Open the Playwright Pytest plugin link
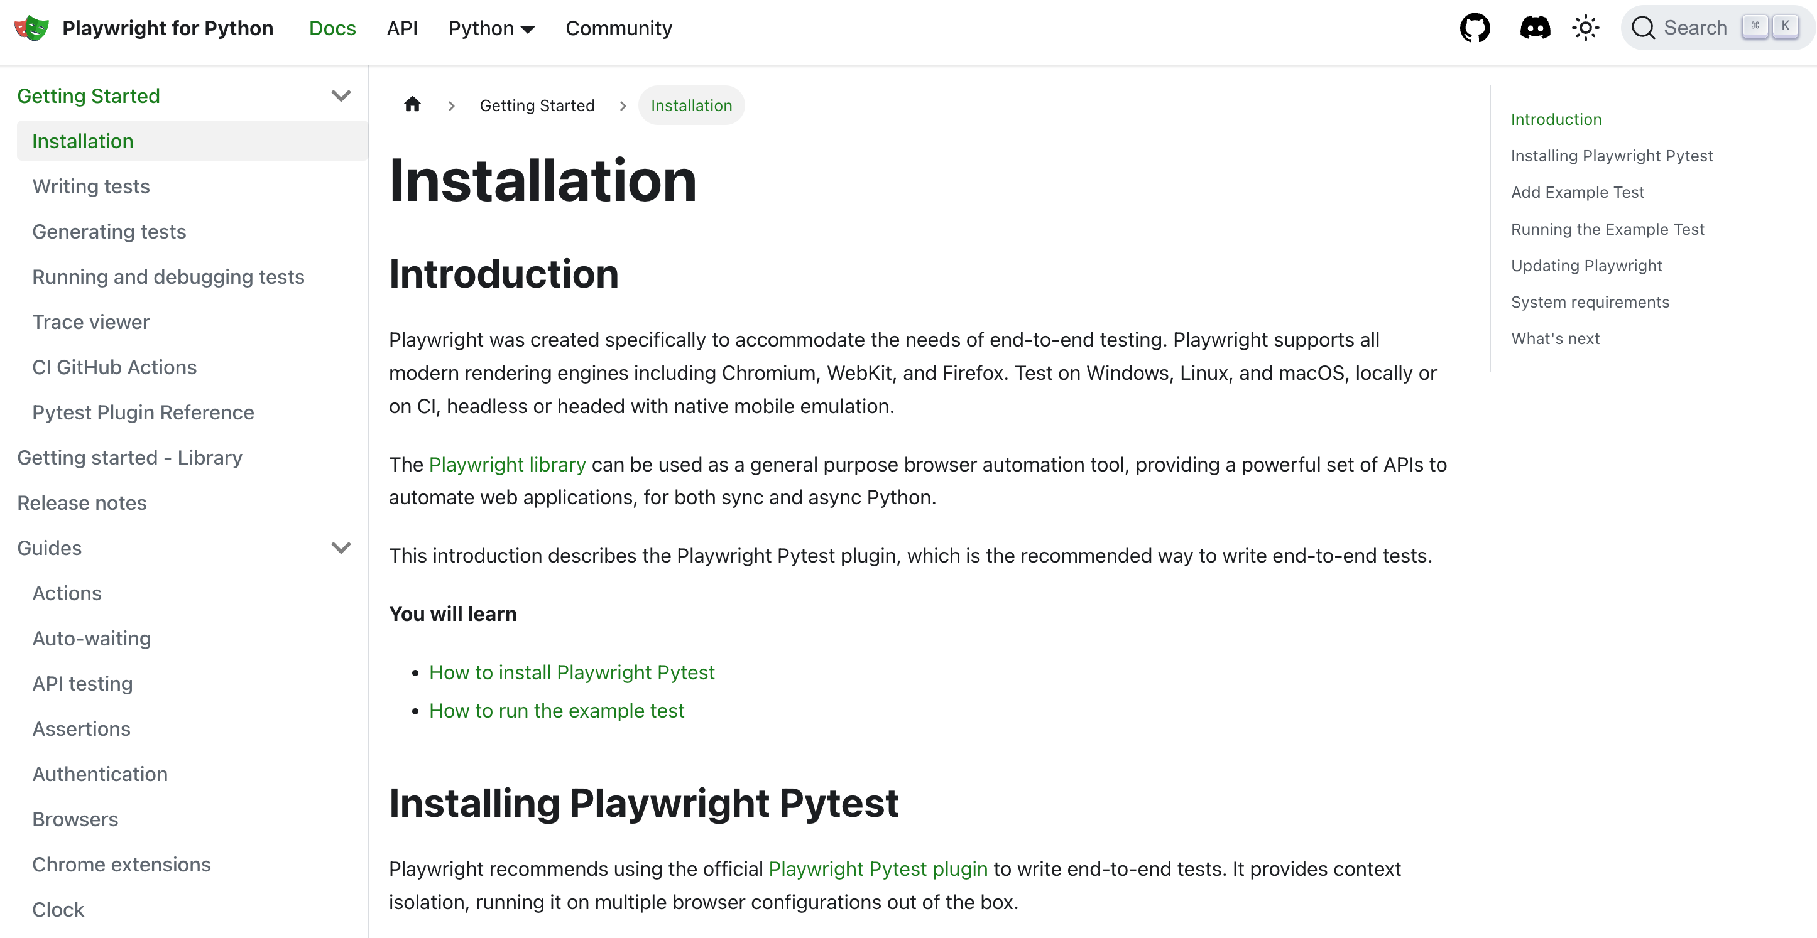1817x938 pixels. pos(878,869)
